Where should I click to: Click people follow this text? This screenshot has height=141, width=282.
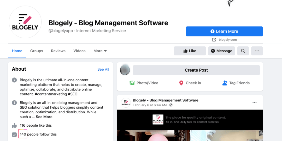42,134
